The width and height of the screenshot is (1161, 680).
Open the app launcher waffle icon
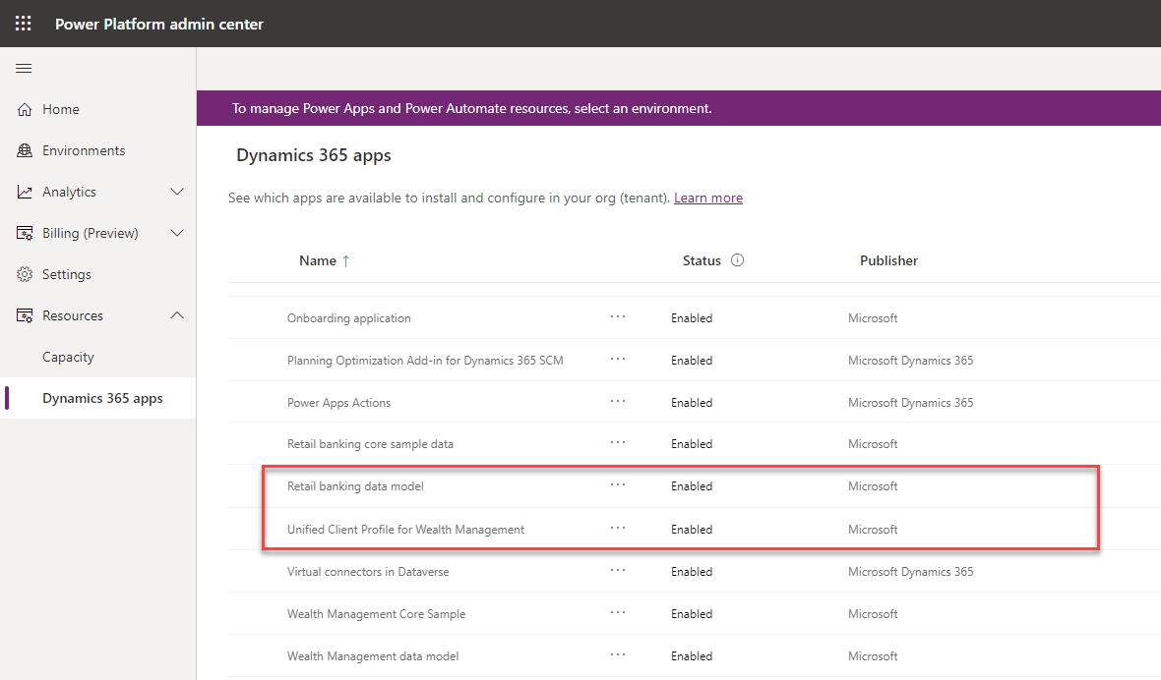[x=24, y=24]
